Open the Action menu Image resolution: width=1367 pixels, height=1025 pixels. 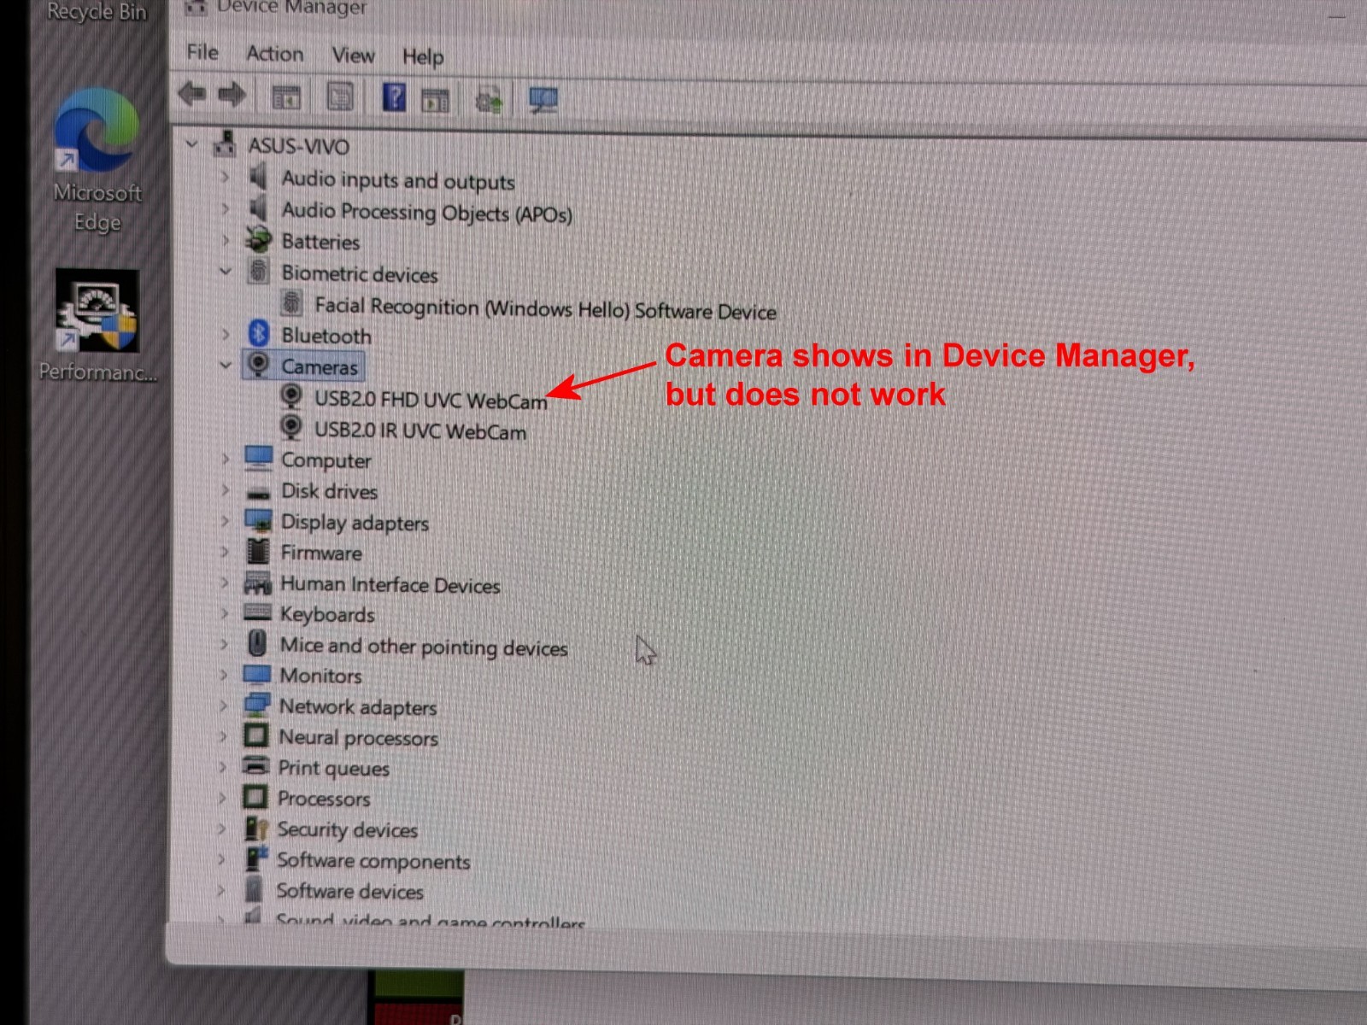274,54
